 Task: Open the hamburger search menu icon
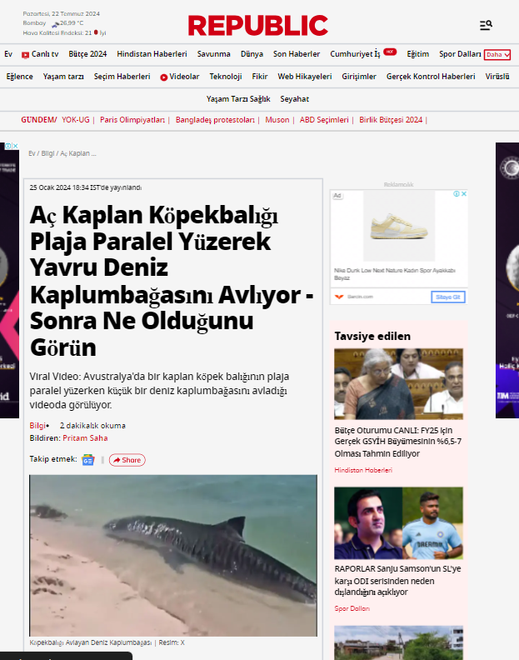486,25
